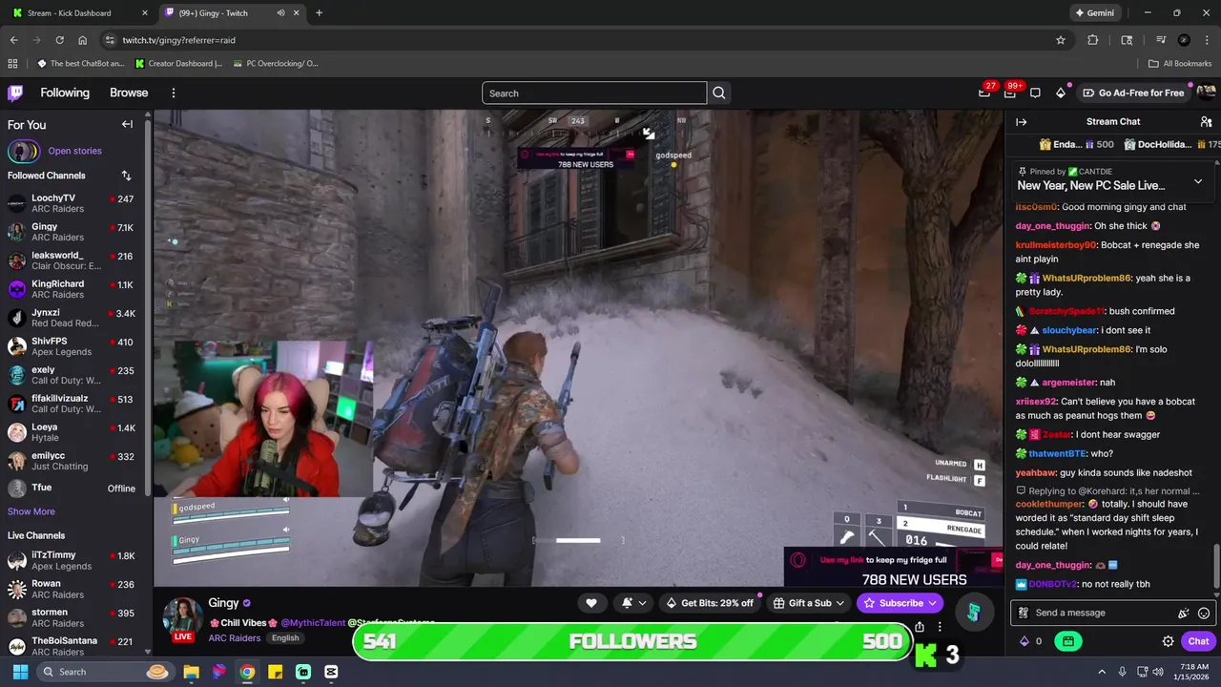This screenshot has width=1221, height=687.
Task: Click the 2026 chat identity badge icon
Action: pos(1024,614)
